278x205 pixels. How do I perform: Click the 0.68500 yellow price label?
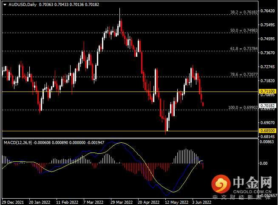(268, 131)
